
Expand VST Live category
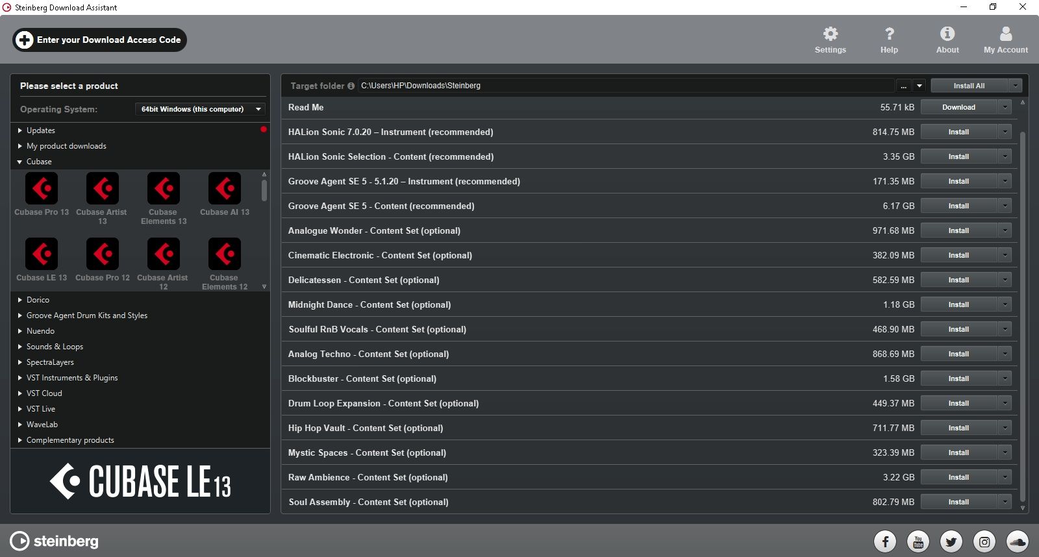click(x=19, y=409)
